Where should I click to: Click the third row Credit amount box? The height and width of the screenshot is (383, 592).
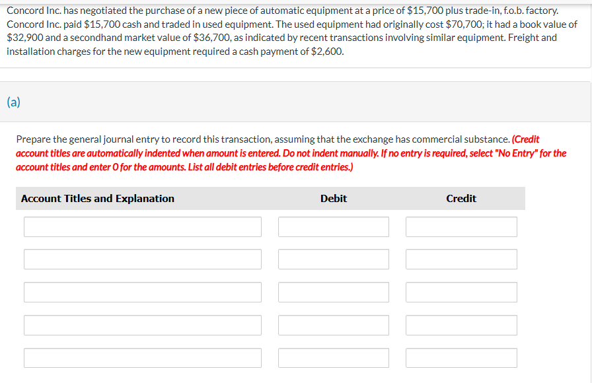(461, 292)
